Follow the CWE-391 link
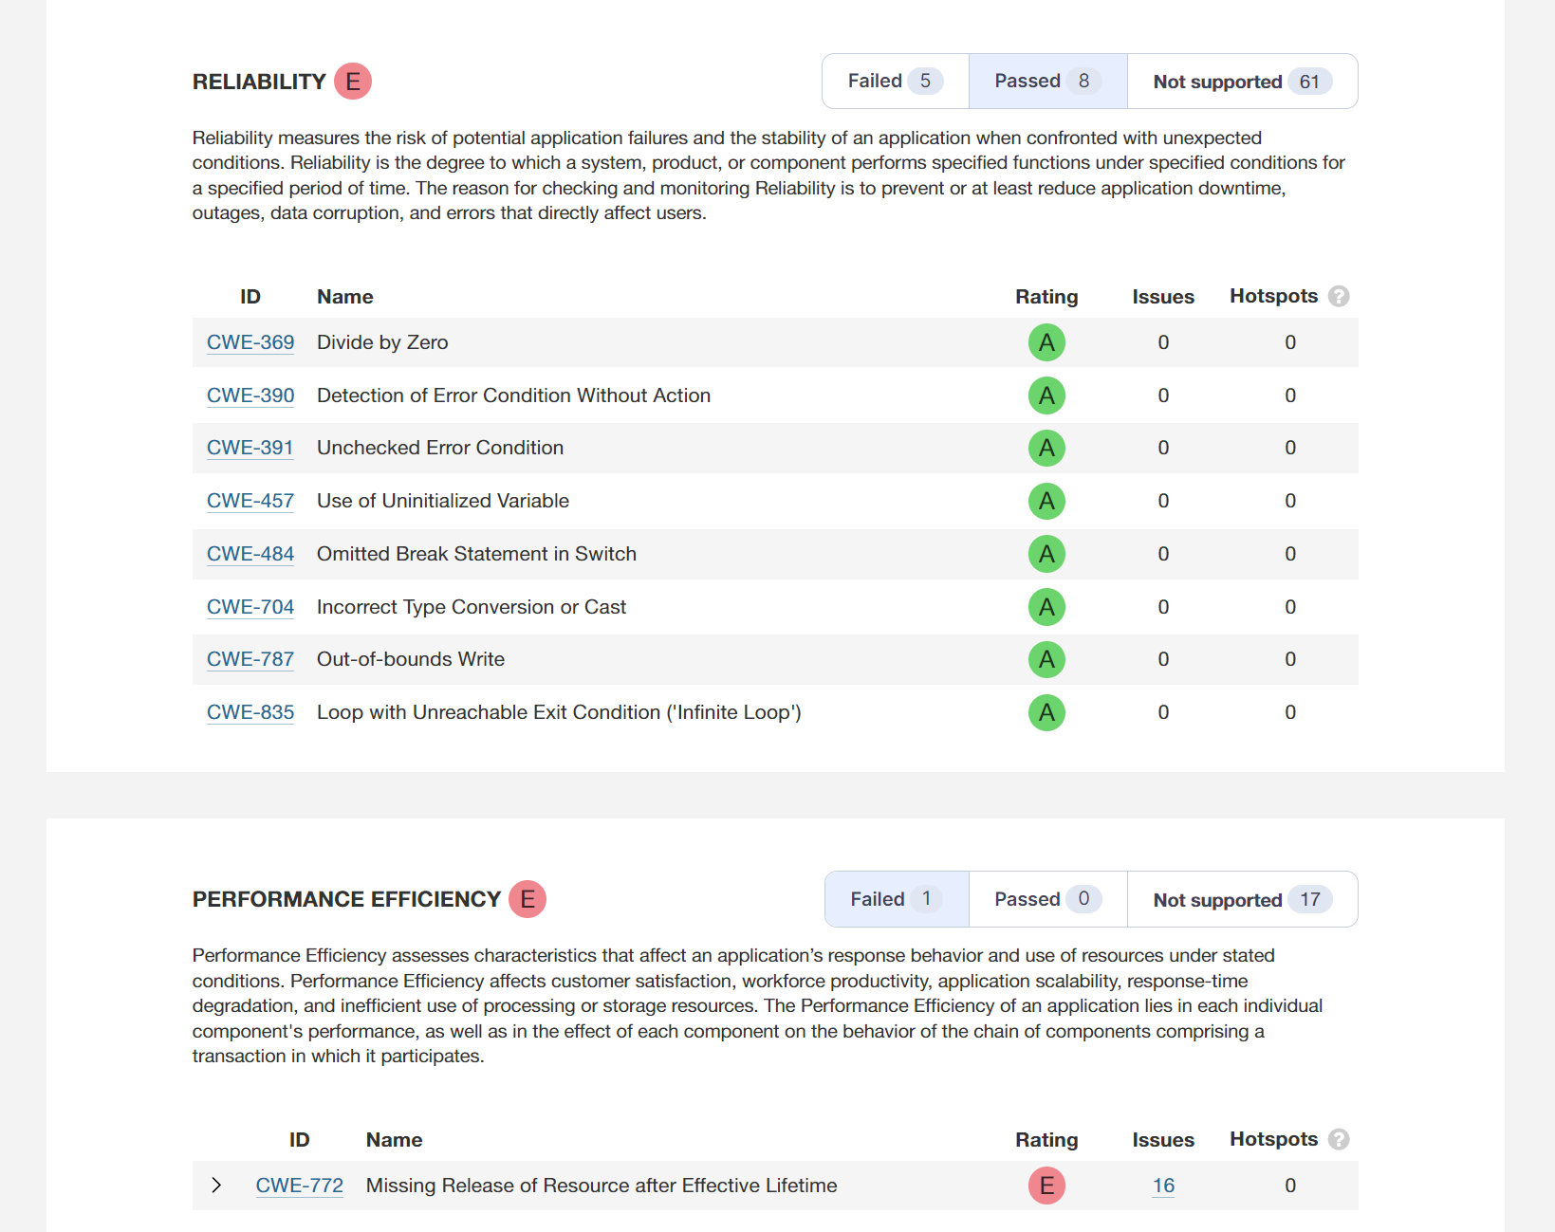The width and height of the screenshot is (1555, 1232). pos(250,448)
